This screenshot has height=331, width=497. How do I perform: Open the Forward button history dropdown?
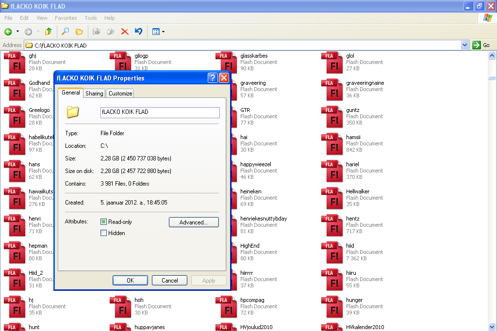click(38, 32)
